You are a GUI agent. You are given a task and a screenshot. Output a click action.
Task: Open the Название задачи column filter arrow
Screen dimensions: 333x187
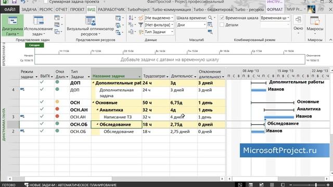click(139, 76)
